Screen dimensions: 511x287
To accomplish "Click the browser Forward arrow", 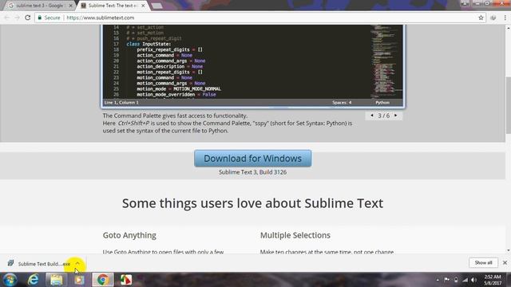I will [17, 18].
